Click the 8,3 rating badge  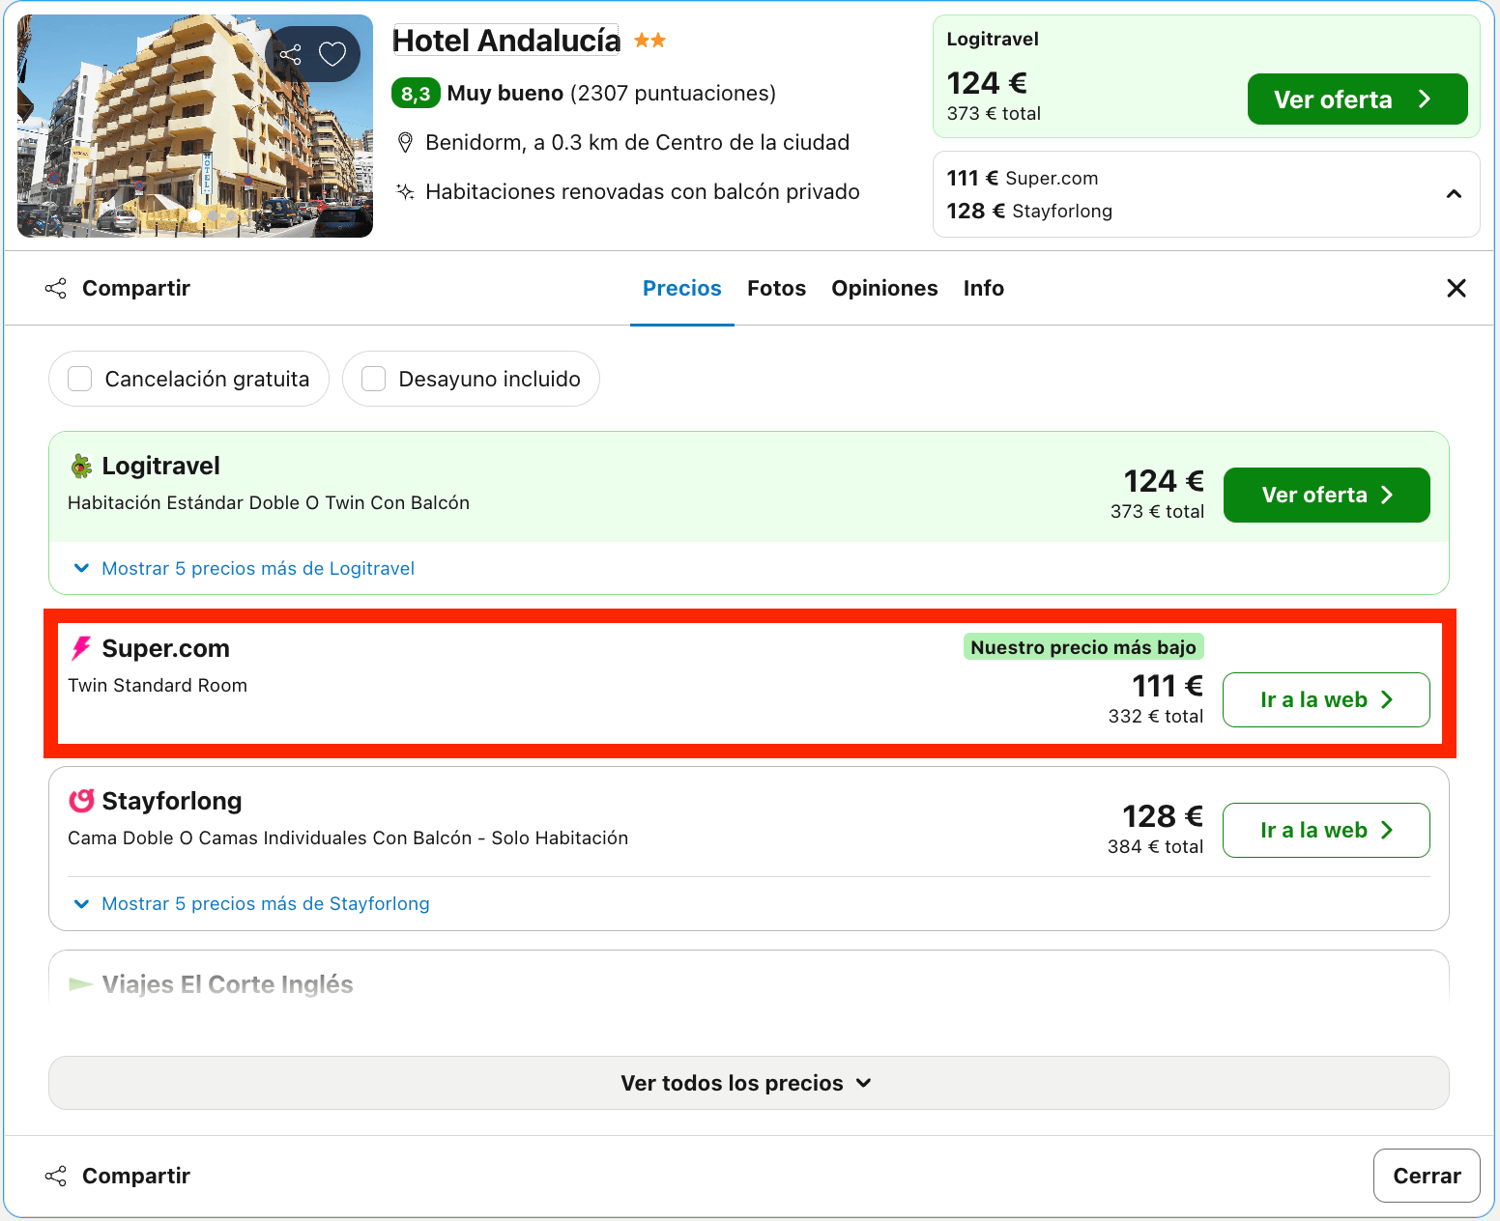coord(416,94)
